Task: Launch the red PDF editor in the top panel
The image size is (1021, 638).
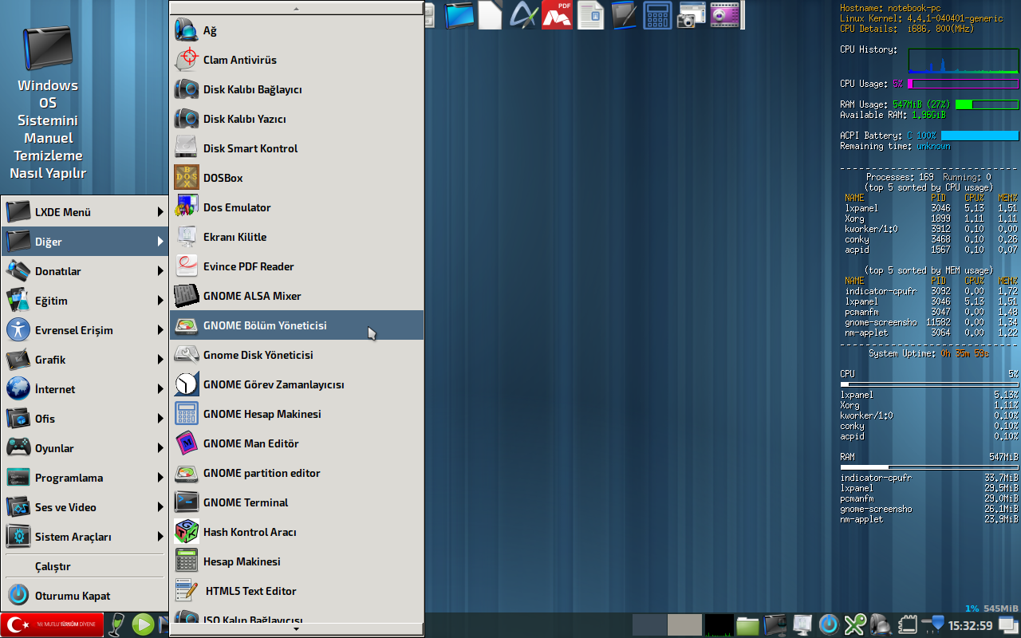Action: (x=557, y=15)
